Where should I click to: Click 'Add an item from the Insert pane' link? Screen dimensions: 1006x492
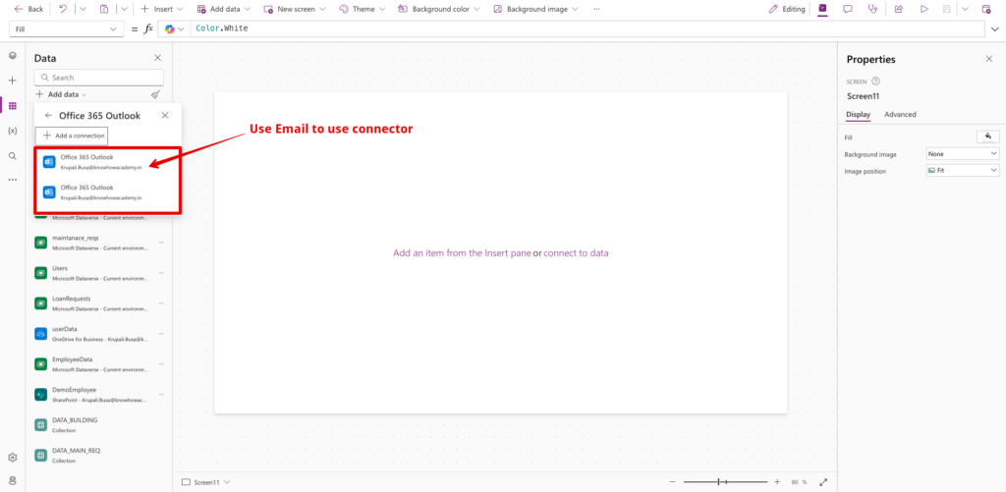(462, 253)
